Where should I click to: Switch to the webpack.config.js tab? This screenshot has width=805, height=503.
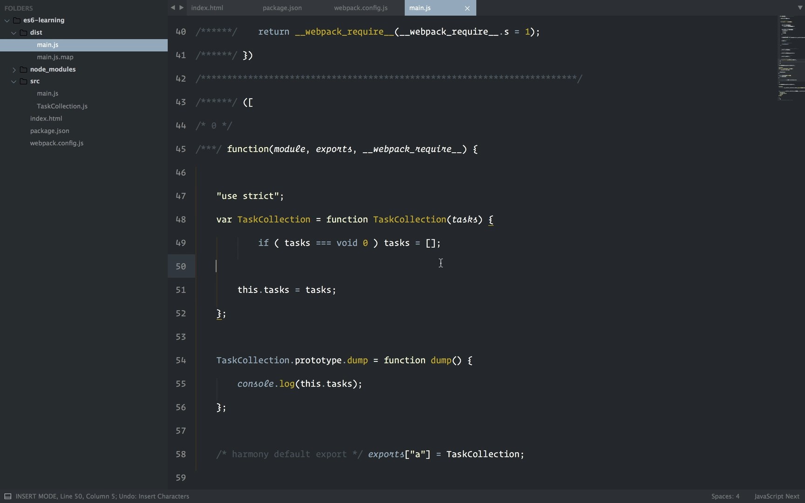tap(361, 8)
